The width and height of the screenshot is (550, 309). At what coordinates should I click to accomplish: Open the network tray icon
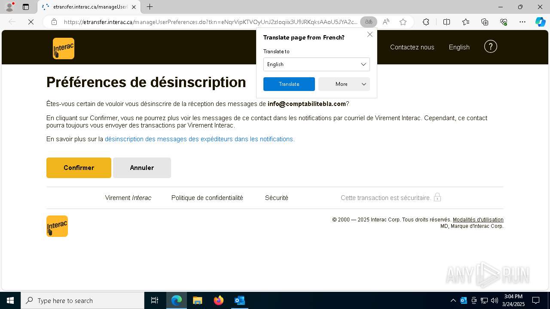[x=484, y=300]
